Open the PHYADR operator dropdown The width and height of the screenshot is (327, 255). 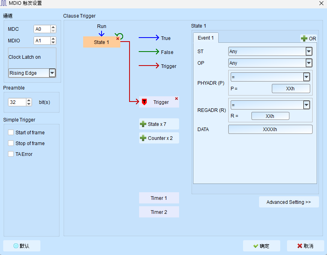pyautogui.click(x=306, y=77)
